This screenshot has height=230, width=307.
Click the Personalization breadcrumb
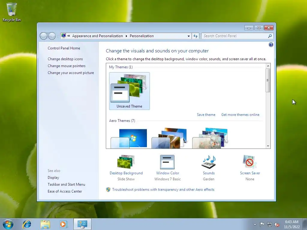point(142,36)
